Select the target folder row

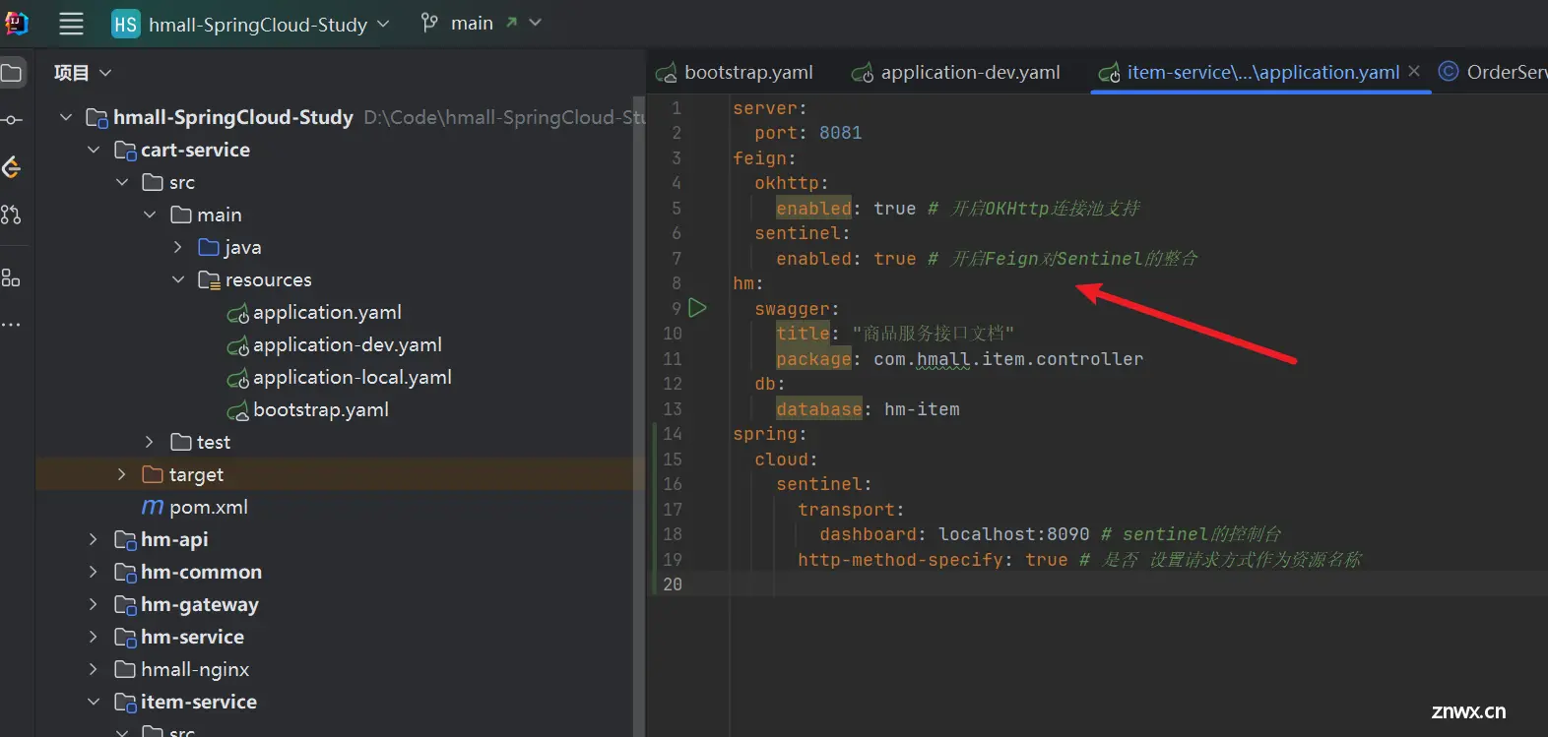pos(340,474)
